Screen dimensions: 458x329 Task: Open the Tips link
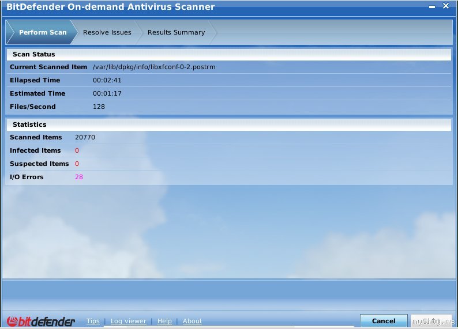point(93,321)
